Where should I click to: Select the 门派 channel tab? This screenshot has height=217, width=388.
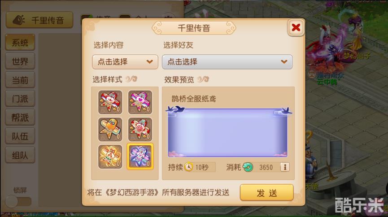(x=20, y=99)
